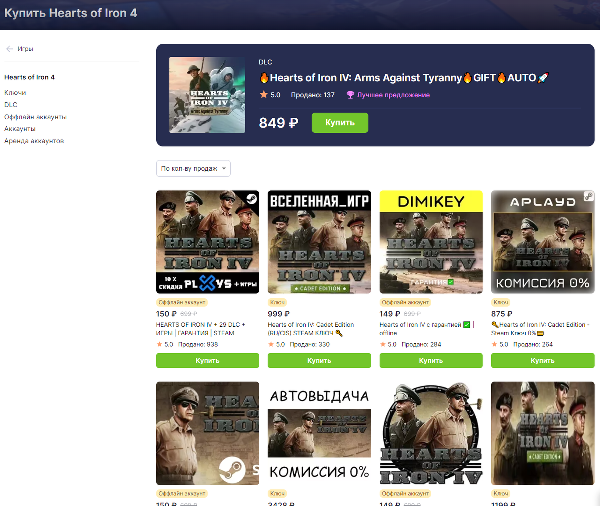
Task: Open DLC category in sidebar
Action: pos(11,105)
